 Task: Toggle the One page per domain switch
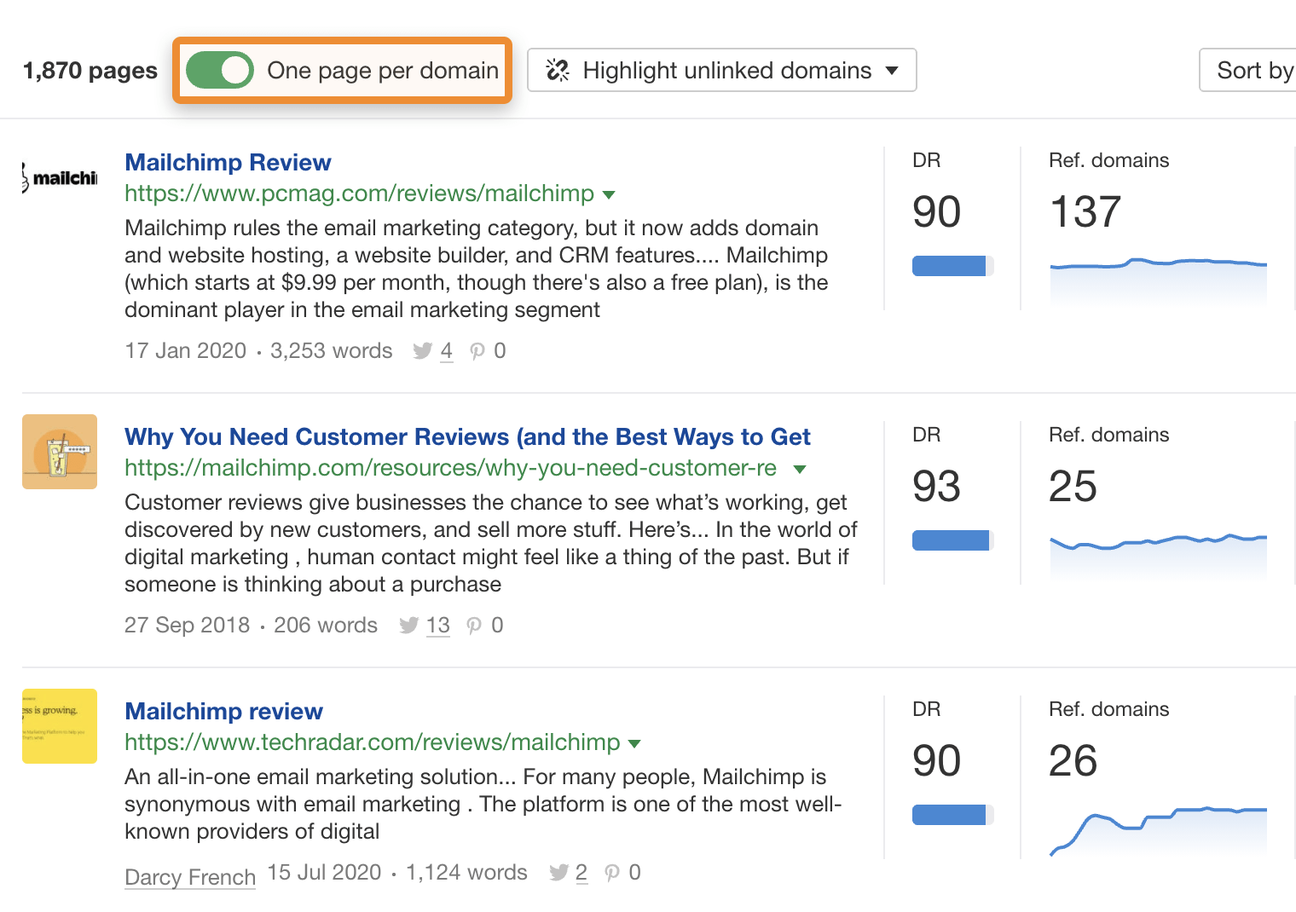219,70
